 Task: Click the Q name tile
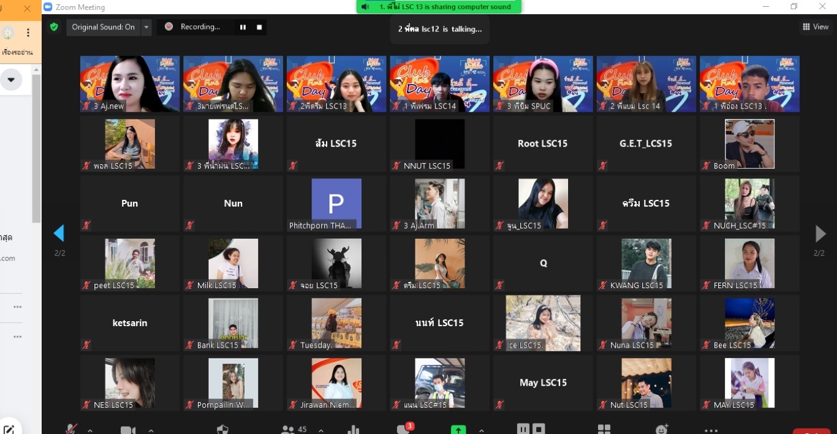tap(543, 263)
